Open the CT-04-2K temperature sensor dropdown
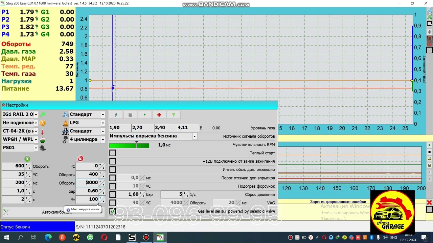Screen dimensions: 433x243 point(36,131)
